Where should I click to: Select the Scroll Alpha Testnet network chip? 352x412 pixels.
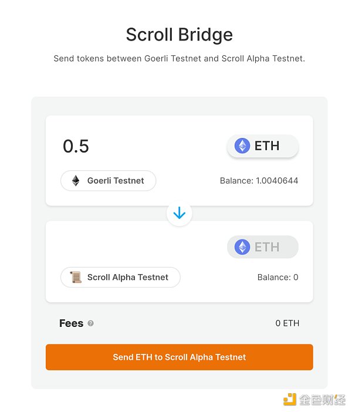120,277
